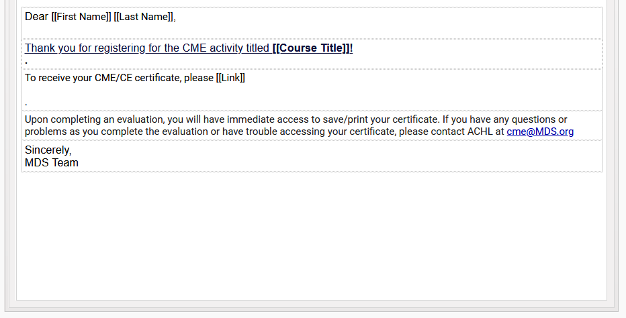Click the [[Last Name]] merge placeholder
This screenshot has height=318, width=626.
pyautogui.click(x=143, y=17)
